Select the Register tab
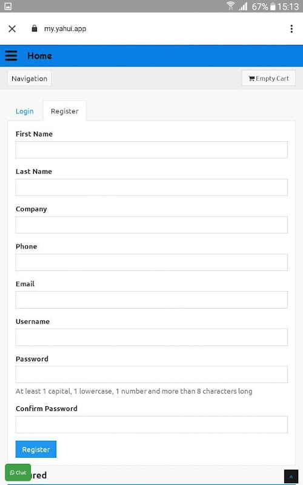303x485 pixels. point(65,111)
